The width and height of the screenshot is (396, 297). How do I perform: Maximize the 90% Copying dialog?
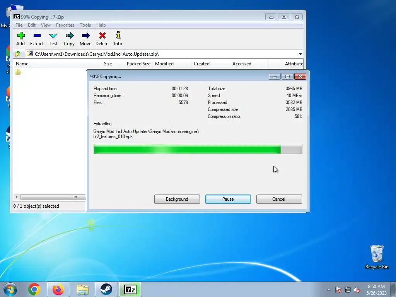[287, 77]
